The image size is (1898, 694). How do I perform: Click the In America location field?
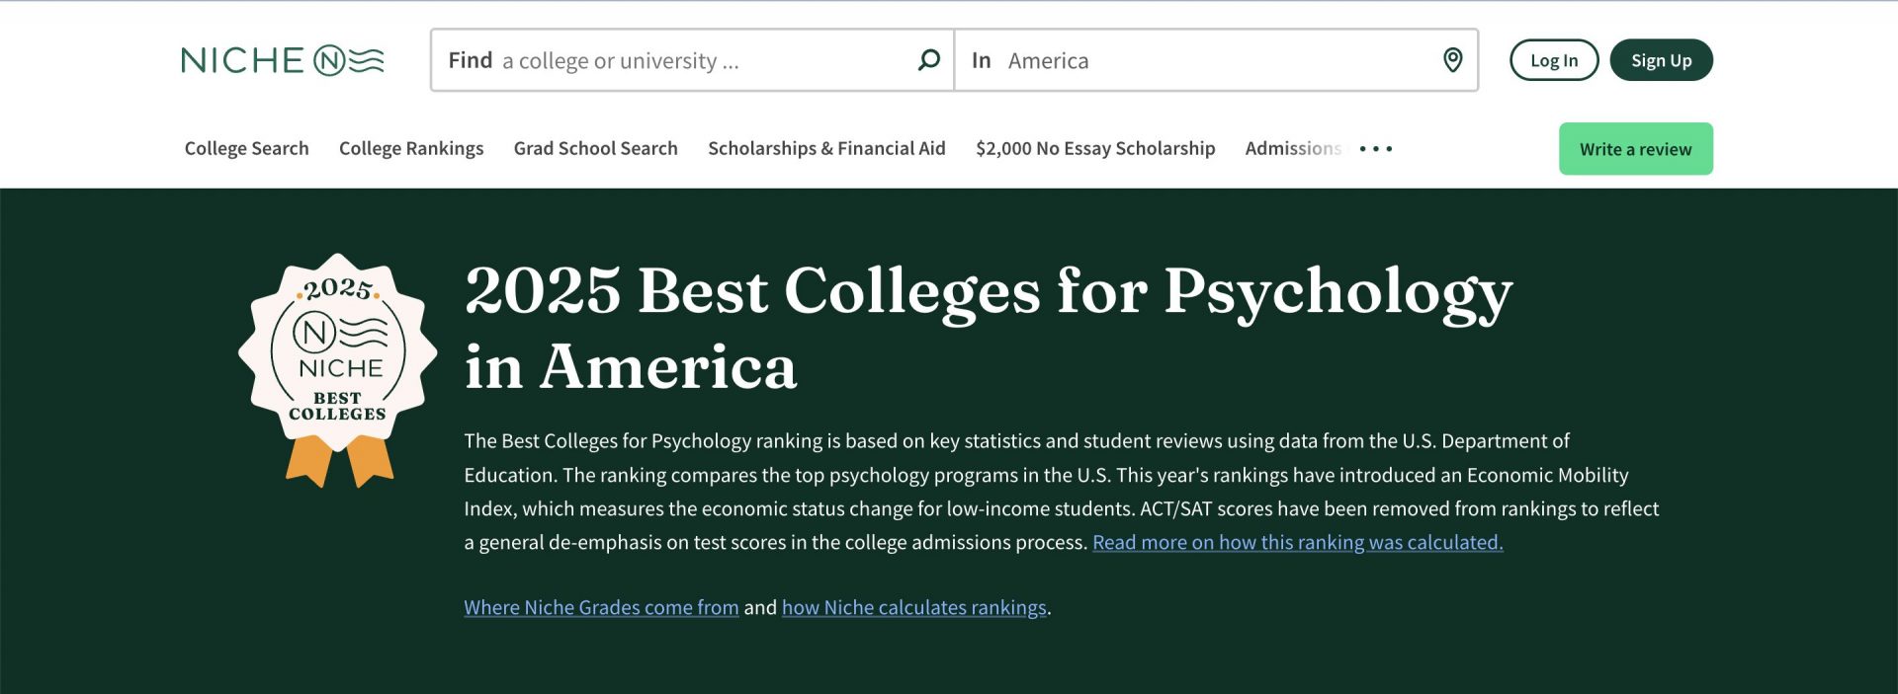(x=1216, y=60)
